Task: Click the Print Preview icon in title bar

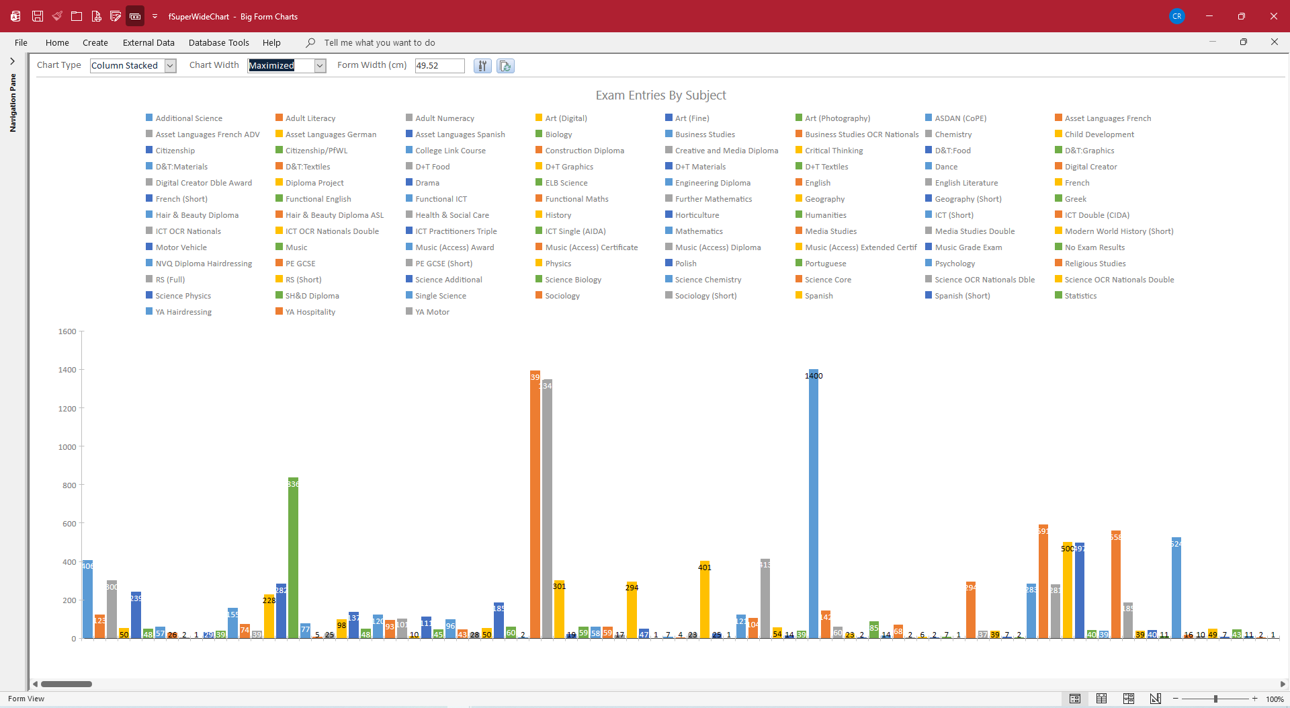Action: pos(96,16)
